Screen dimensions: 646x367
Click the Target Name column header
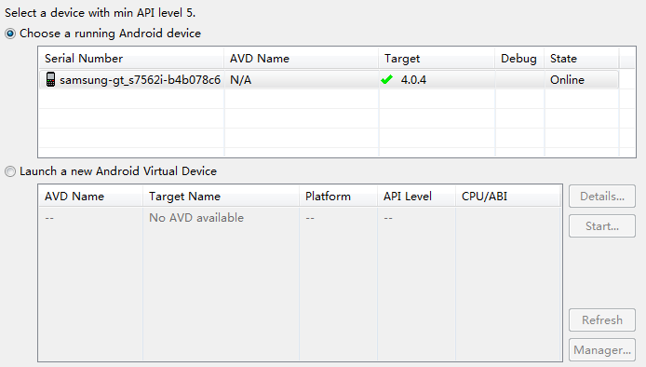point(221,196)
